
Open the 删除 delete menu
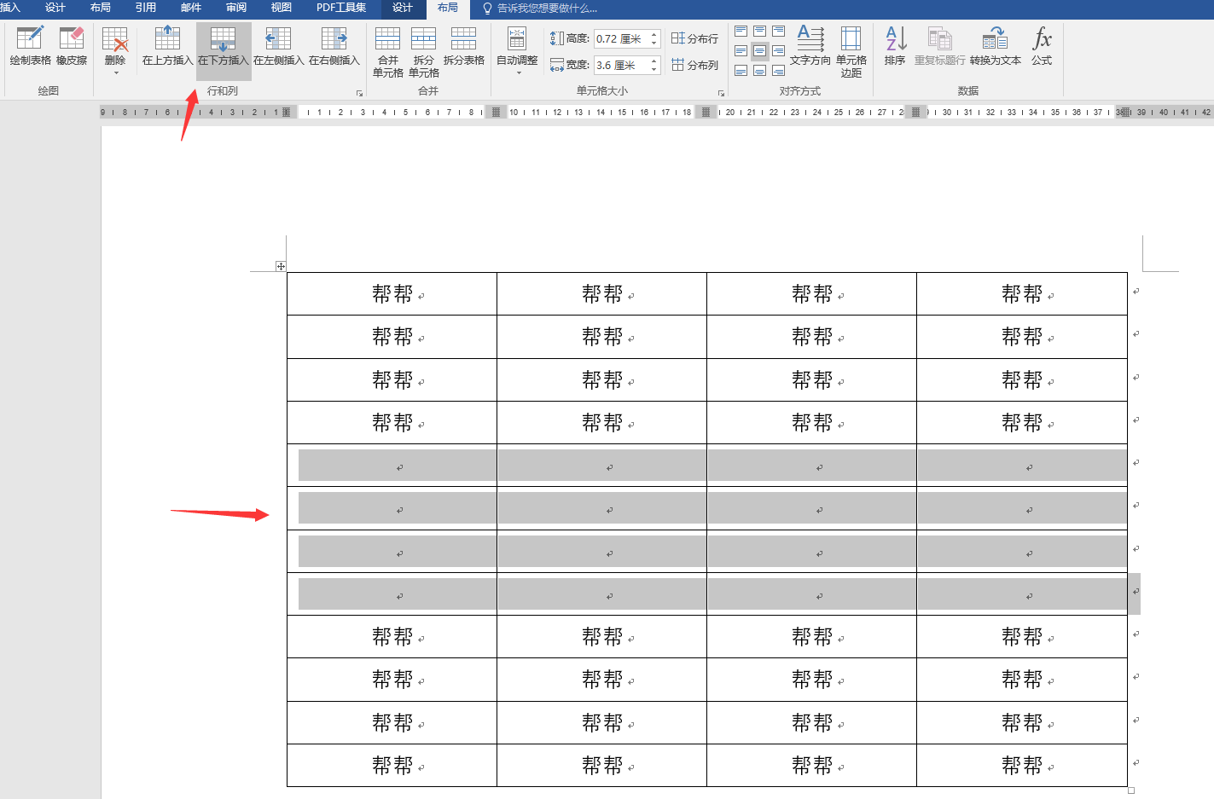(x=115, y=49)
